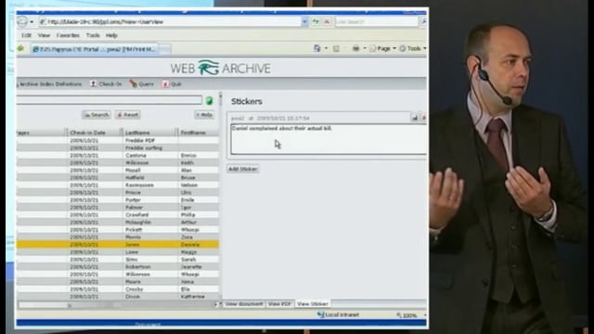Click the vertical splitter handle between panels
The image size is (594, 334).
221,99
